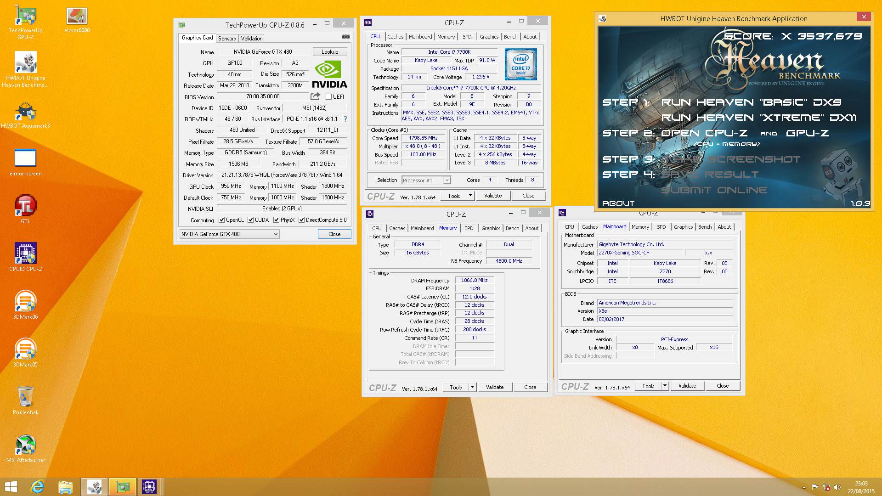This screenshot has height=496, width=882.
Task: Open Mainboard tab in top CPU-Z window
Action: 420,37
